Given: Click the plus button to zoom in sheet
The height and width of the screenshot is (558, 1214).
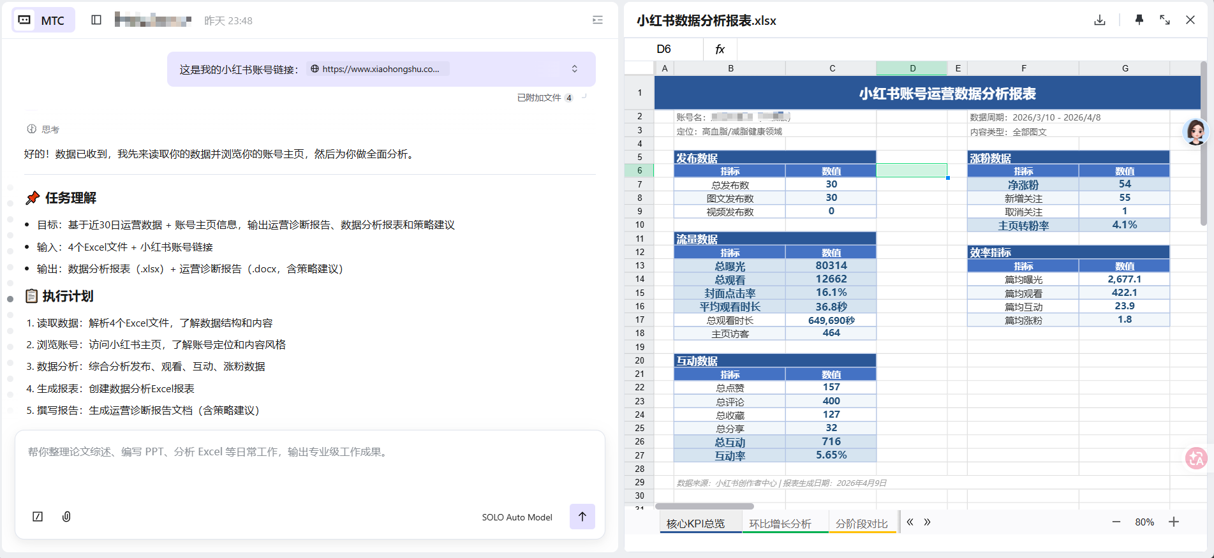Looking at the screenshot, I should click(1174, 522).
